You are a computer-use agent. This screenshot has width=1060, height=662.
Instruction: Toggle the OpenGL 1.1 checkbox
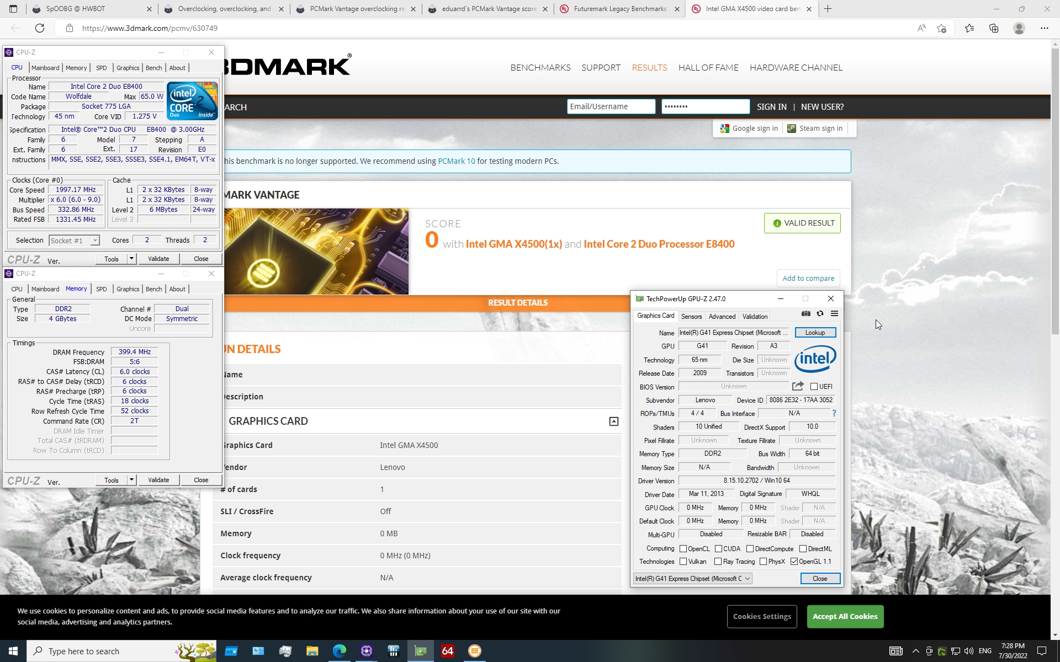click(x=794, y=562)
